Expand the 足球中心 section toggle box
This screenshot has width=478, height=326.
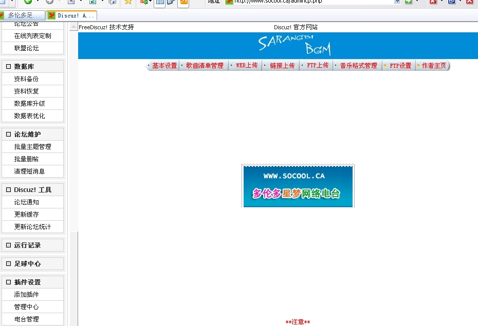point(9,263)
